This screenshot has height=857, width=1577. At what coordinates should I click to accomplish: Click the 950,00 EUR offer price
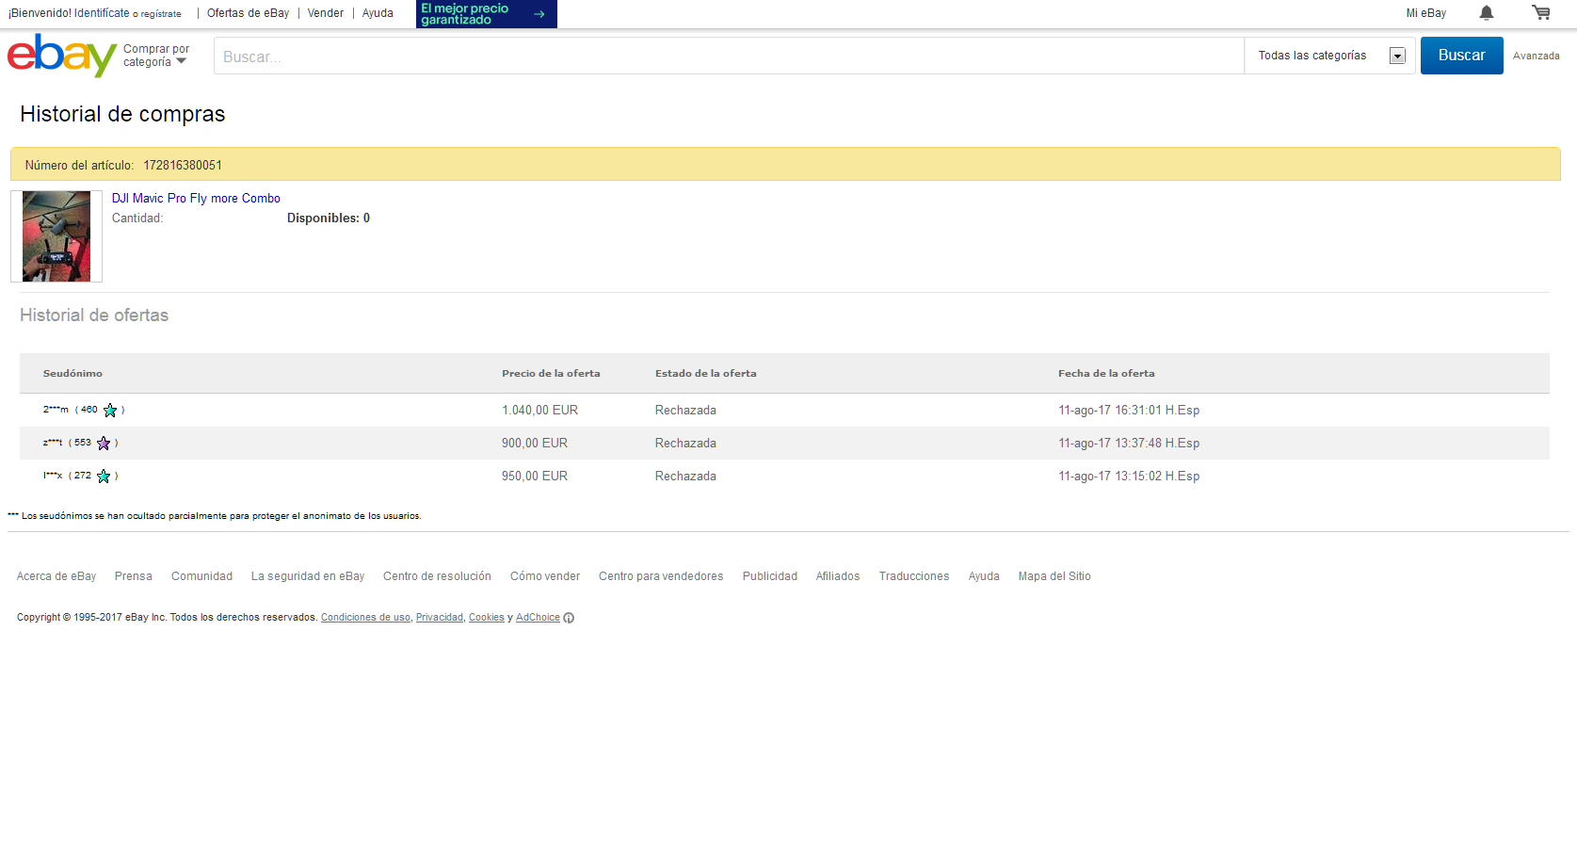point(535,477)
